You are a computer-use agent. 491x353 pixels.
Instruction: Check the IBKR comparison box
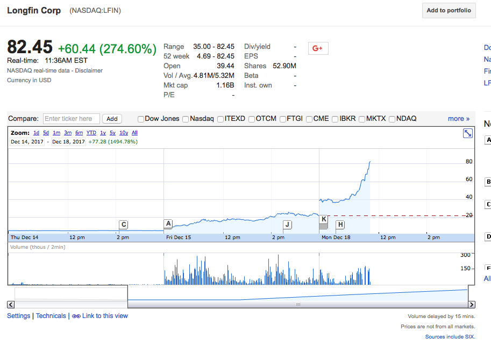[335, 119]
